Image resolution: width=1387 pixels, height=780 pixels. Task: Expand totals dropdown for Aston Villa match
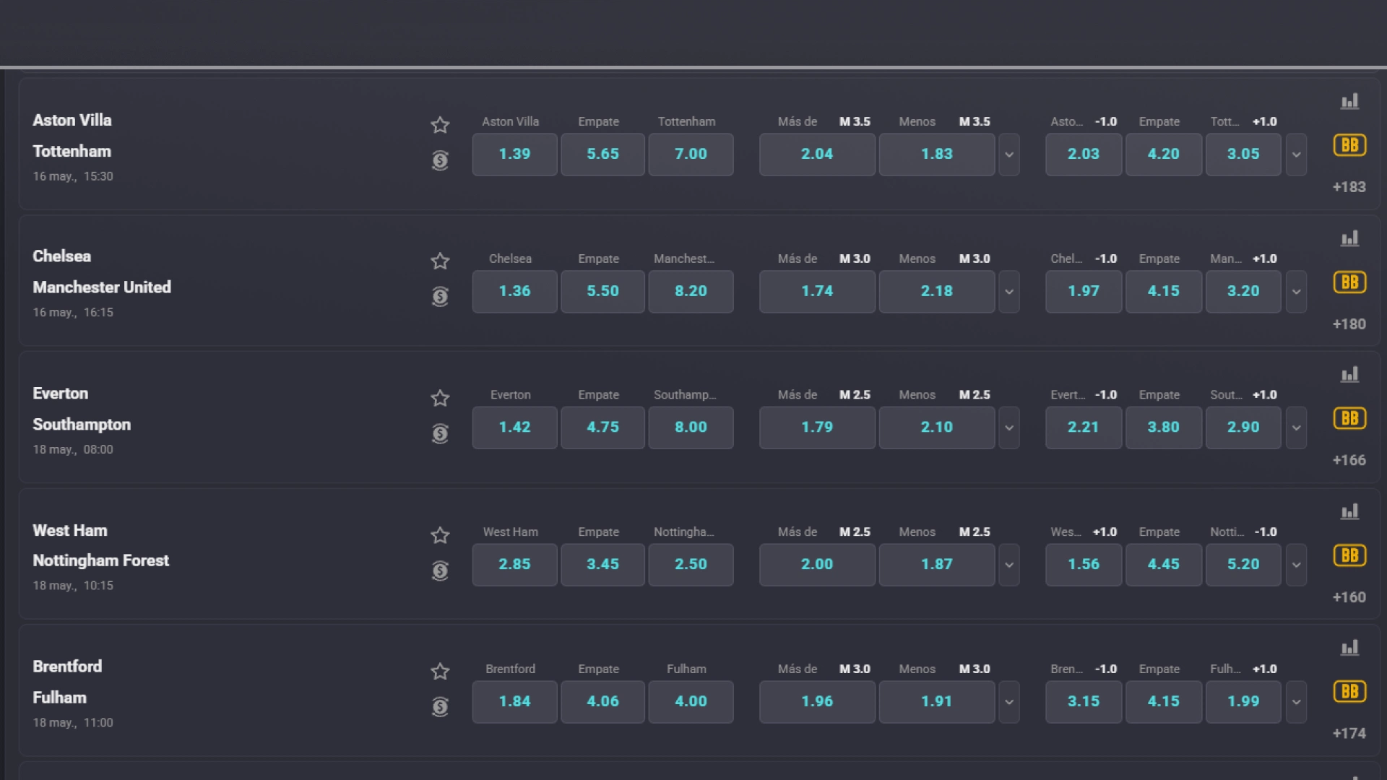click(1009, 155)
